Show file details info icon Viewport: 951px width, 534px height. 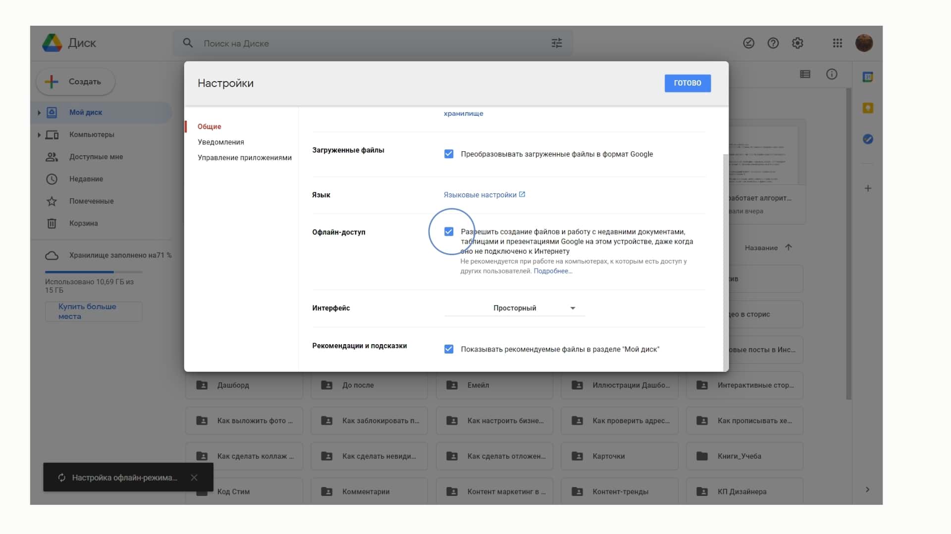point(832,74)
